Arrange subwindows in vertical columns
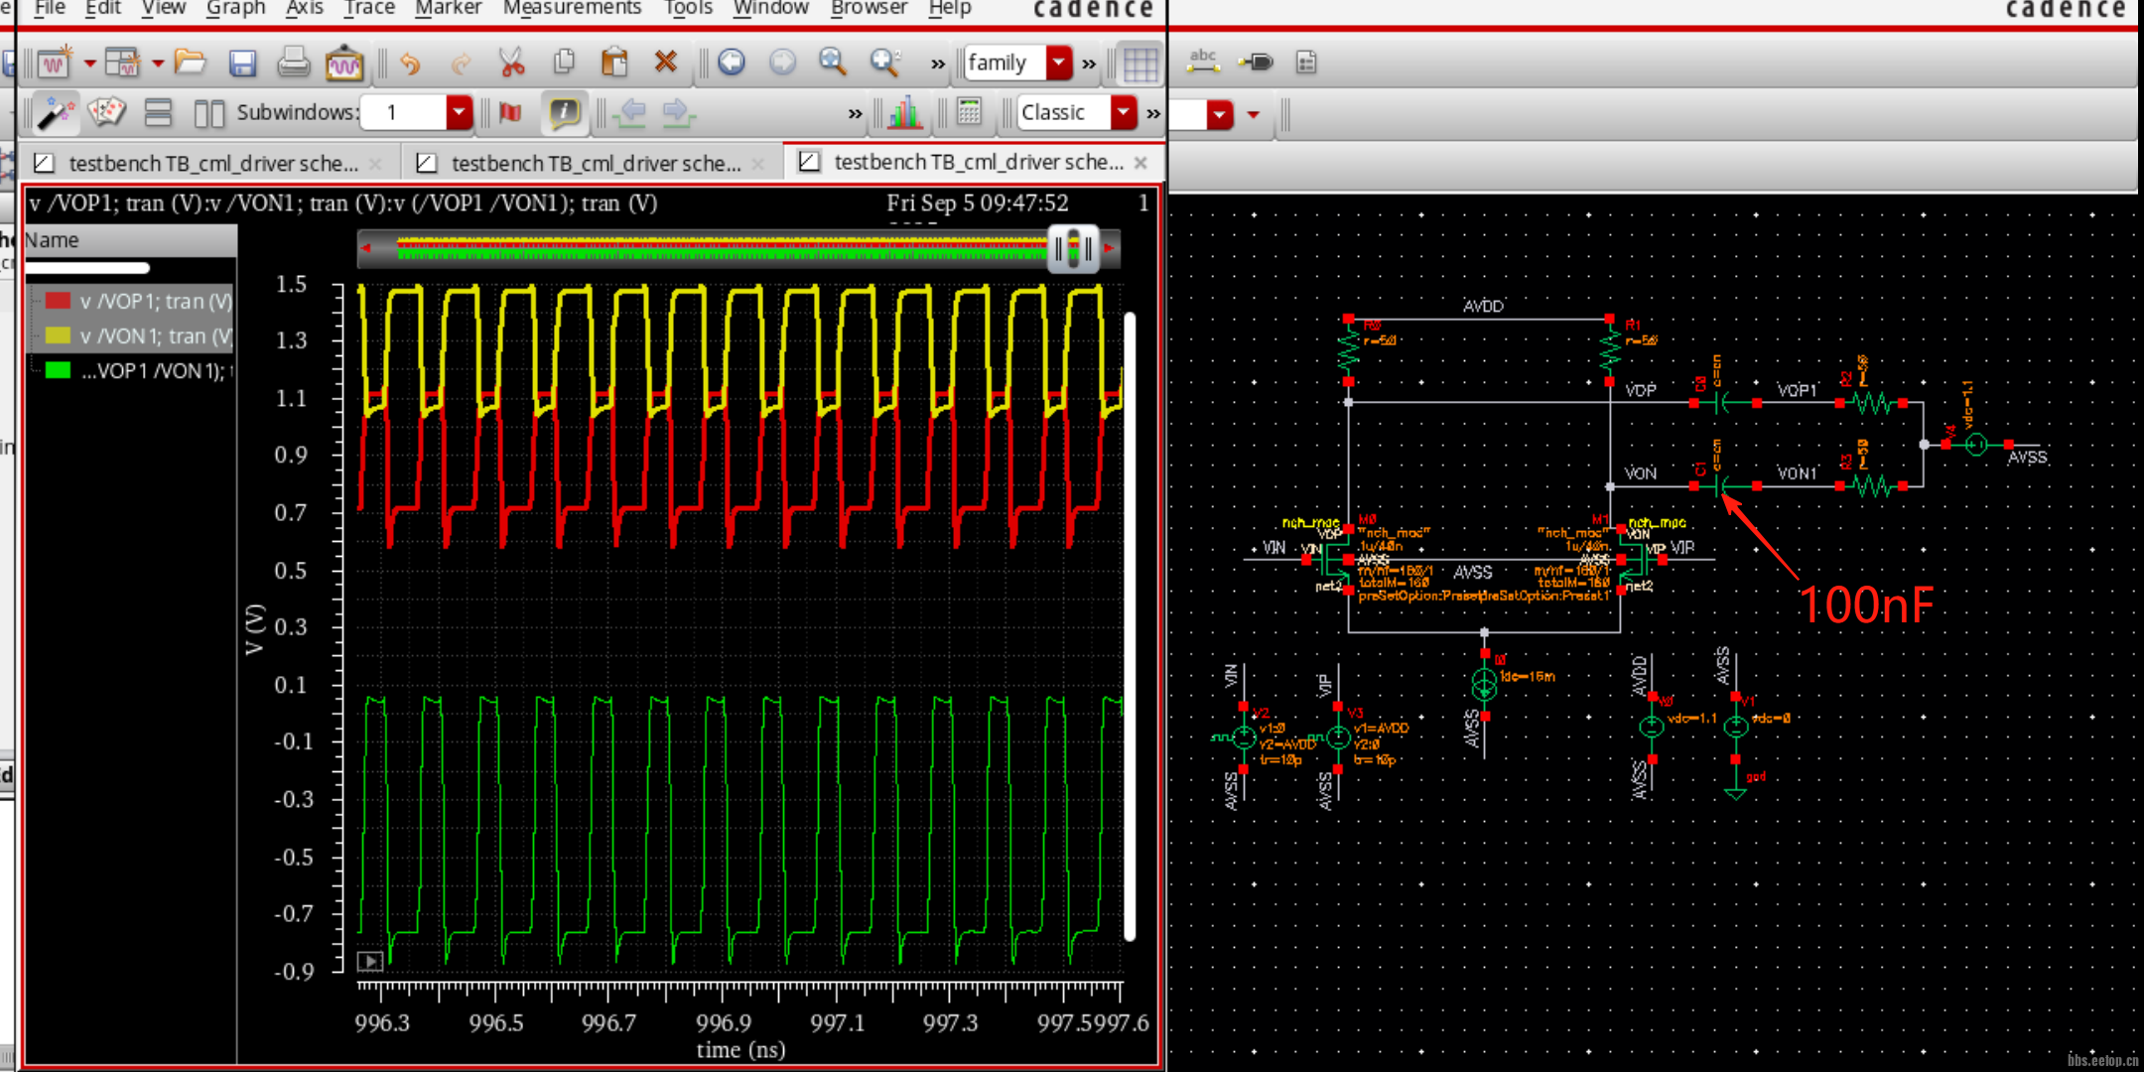Screen dimensions: 2144x1072 (x=208, y=112)
